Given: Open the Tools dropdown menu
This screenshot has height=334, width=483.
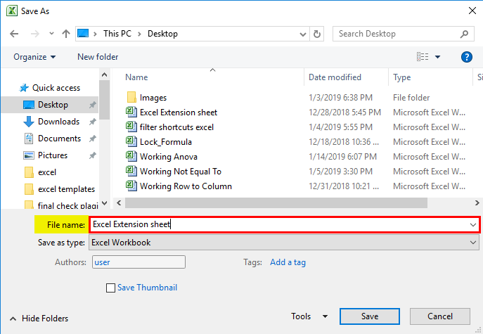Looking at the screenshot, I should tap(309, 316).
